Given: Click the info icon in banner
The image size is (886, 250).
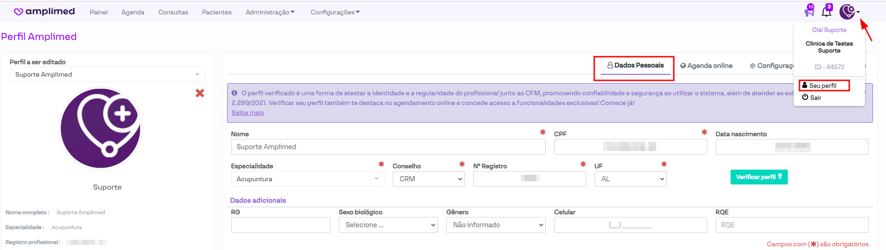Looking at the screenshot, I should point(235,93).
